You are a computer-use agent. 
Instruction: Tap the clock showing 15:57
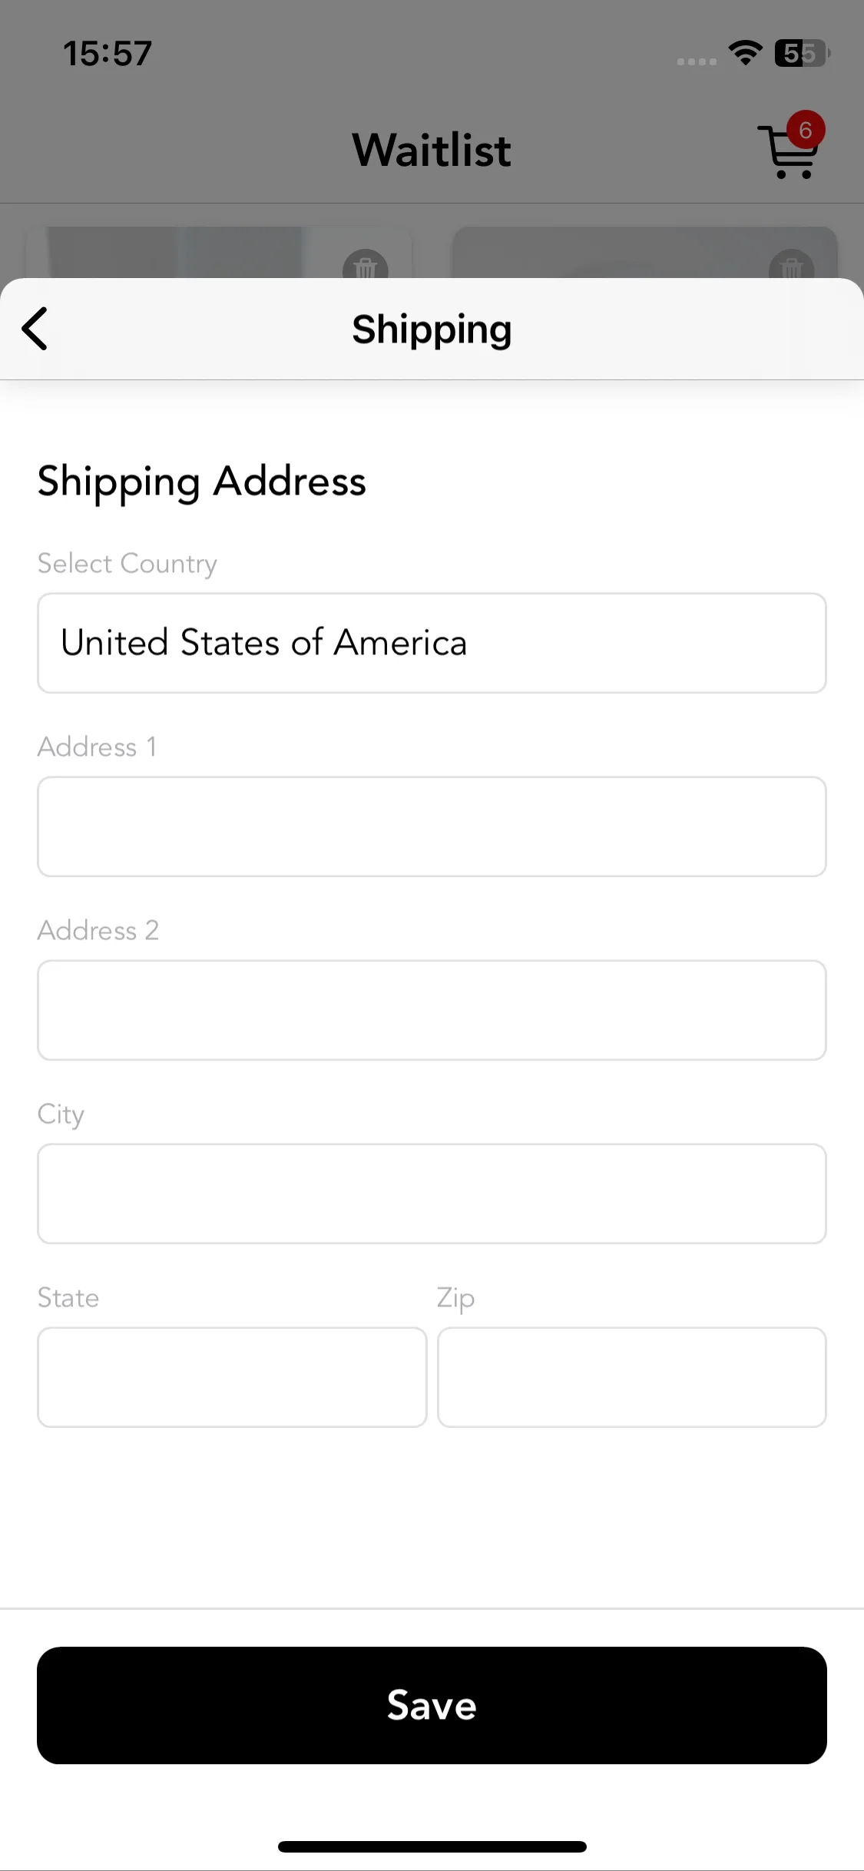(108, 54)
